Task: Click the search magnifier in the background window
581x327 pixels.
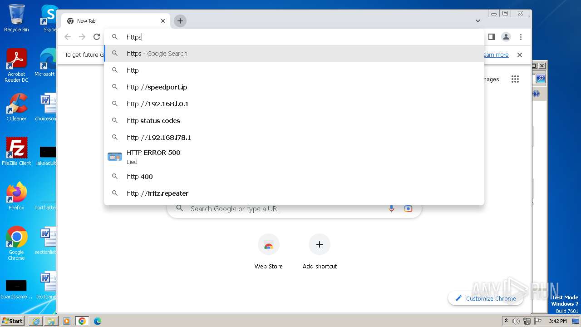Action: 540,79
